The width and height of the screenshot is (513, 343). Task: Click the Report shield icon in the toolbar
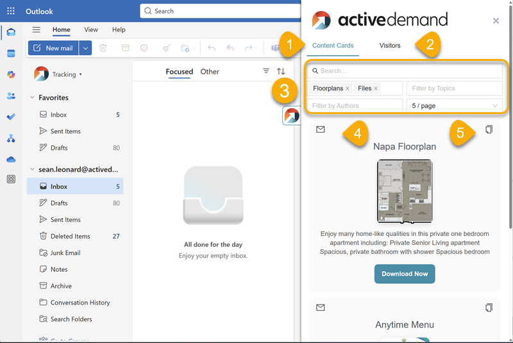point(144,48)
